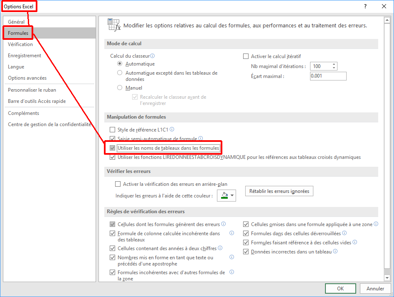
Task: Click info icon for années à deux chiffres
Action: (220, 248)
